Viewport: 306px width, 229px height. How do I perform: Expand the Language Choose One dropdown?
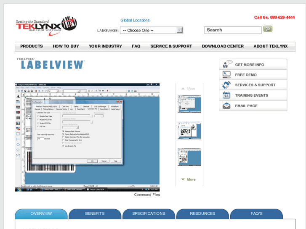(x=152, y=30)
